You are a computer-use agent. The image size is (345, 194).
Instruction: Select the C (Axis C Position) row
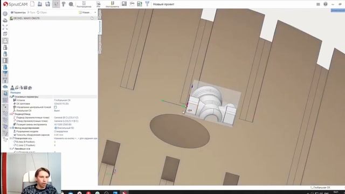click(53, 145)
